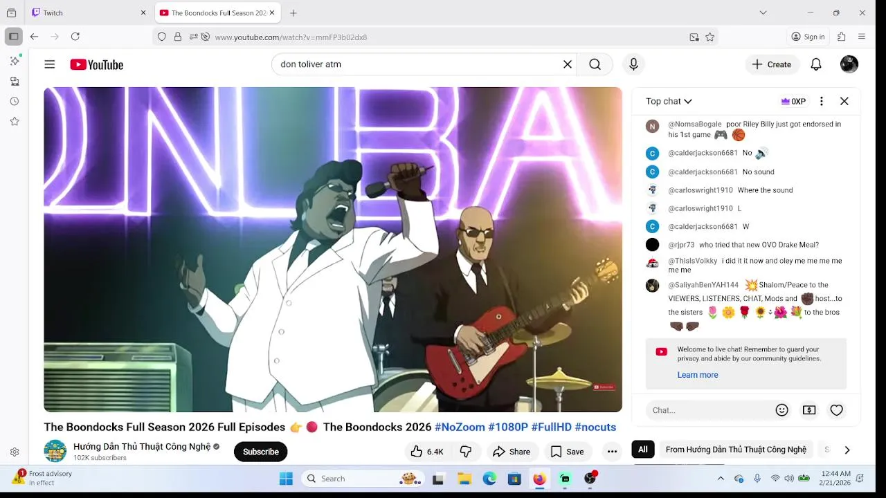The image size is (886, 498).
Task: Click the #FullHD hashtag
Action: pyautogui.click(x=551, y=427)
